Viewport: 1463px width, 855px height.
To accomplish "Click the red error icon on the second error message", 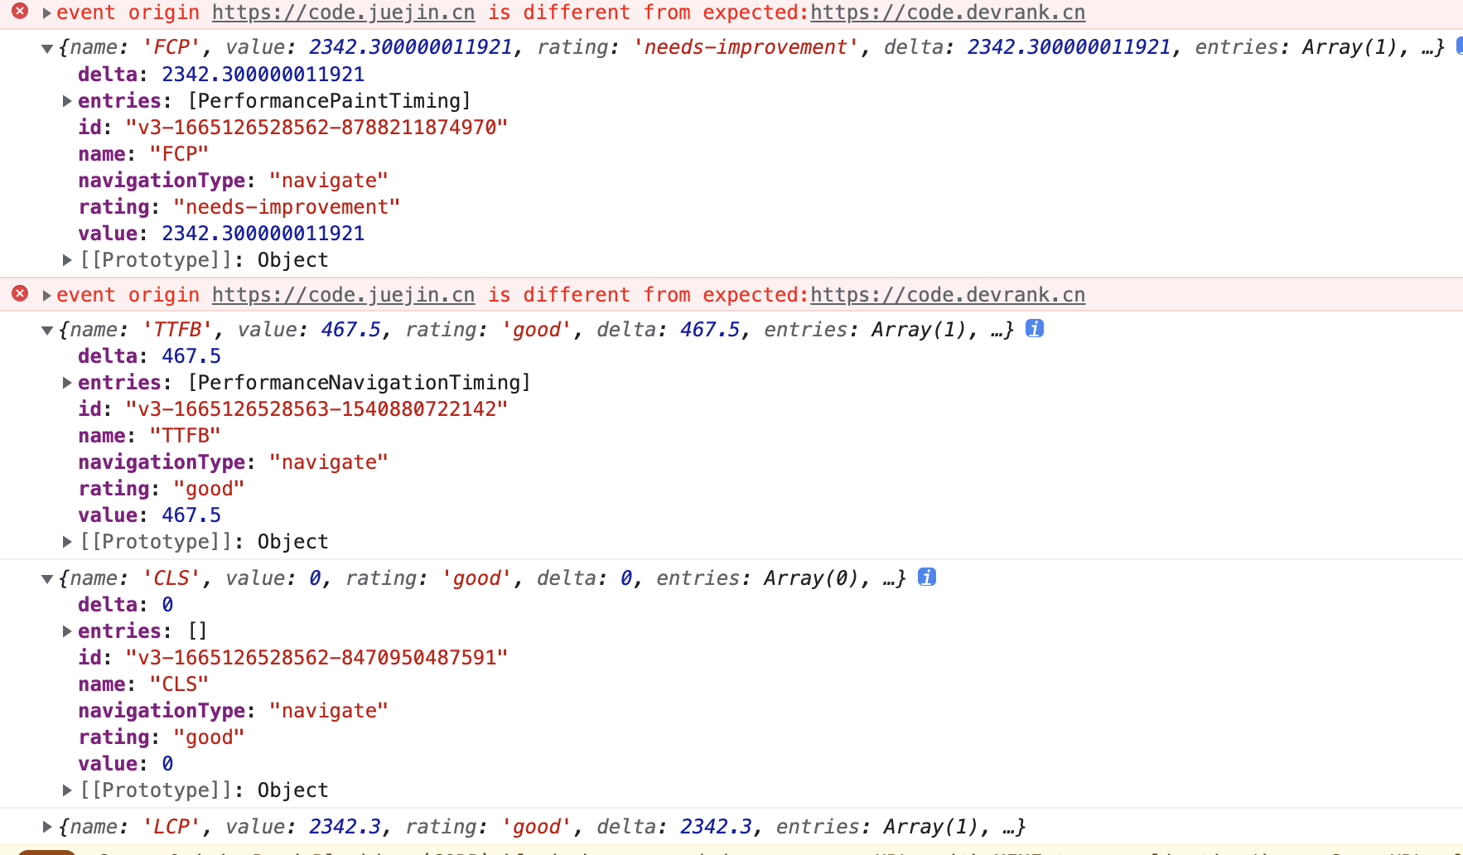I will (x=20, y=294).
